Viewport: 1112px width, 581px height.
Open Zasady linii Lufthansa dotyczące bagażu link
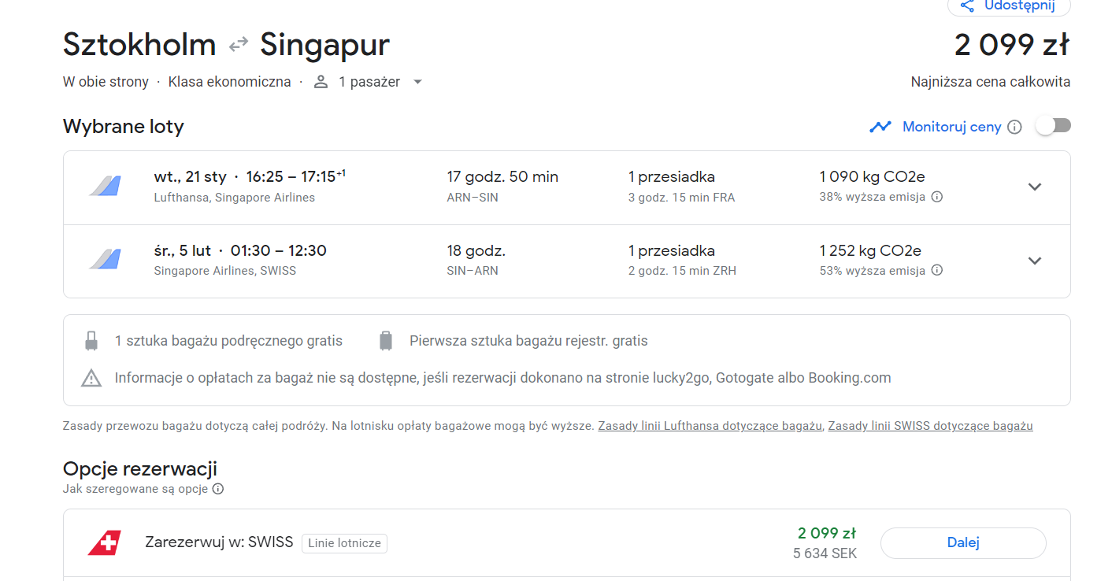(x=710, y=426)
